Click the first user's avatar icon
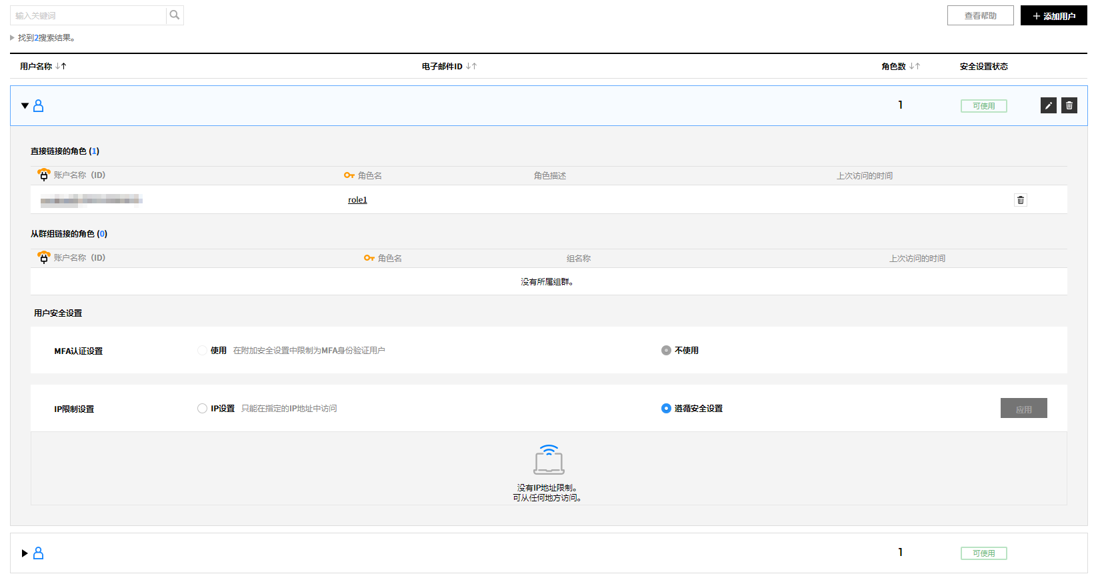The width and height of the screenshot is (1096, 576). pos(39,106)
